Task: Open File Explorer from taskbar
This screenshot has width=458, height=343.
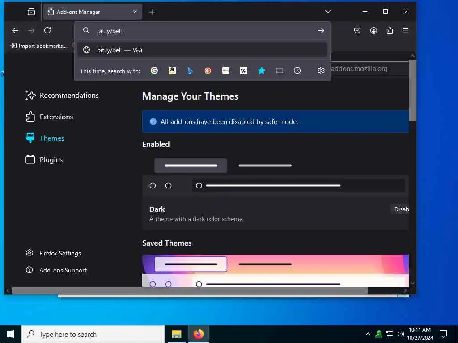Action: point(176,334)
